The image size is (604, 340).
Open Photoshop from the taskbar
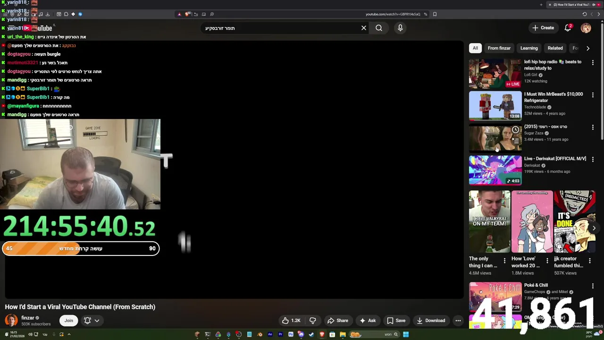tap(291, 334)
